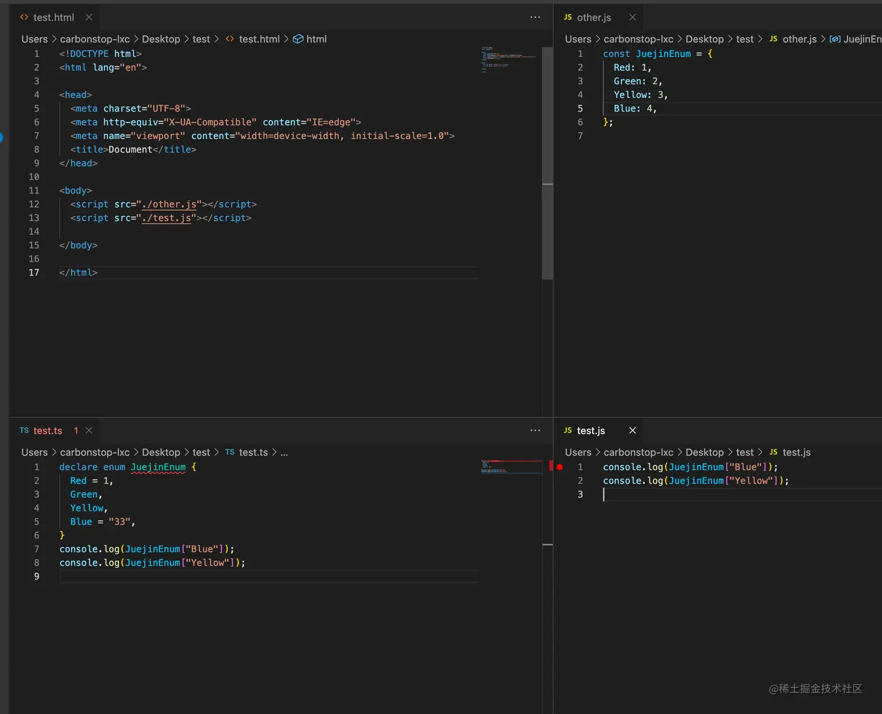The image size is (882, 714).
Task: Close the test.js editor tab
Action: [632, 431]
